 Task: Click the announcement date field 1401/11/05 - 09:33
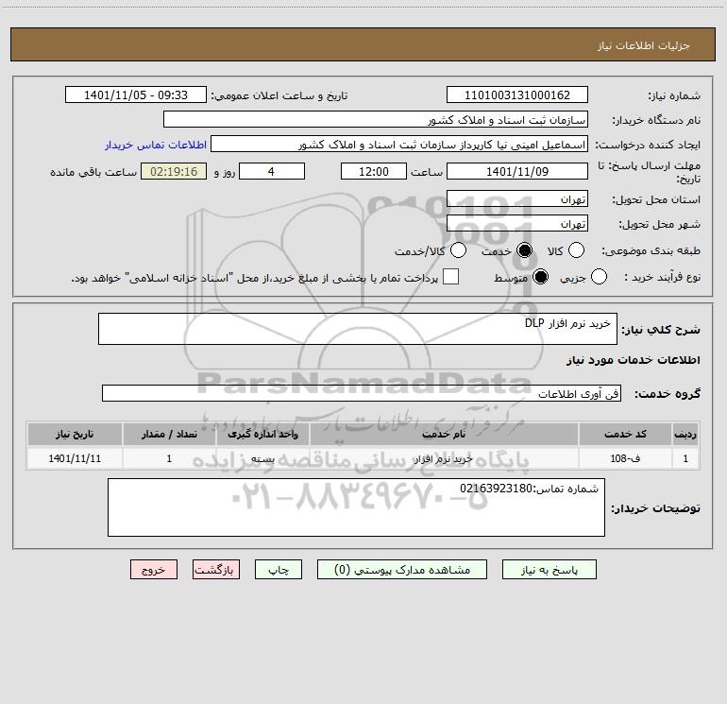tap(136, 94)
